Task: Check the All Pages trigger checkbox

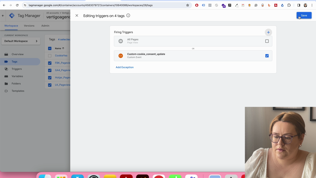Action: pyautogui.click(x=267, y=41)
